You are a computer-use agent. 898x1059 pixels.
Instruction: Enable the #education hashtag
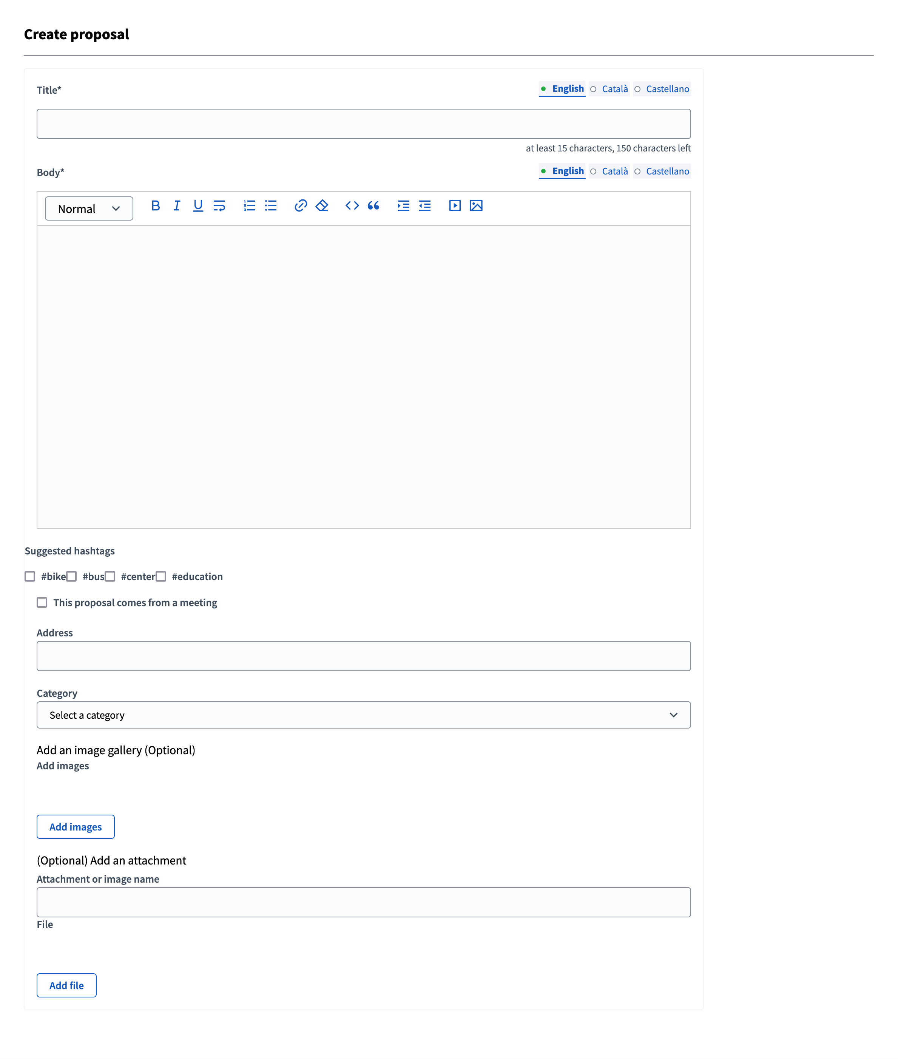point(161,576)
